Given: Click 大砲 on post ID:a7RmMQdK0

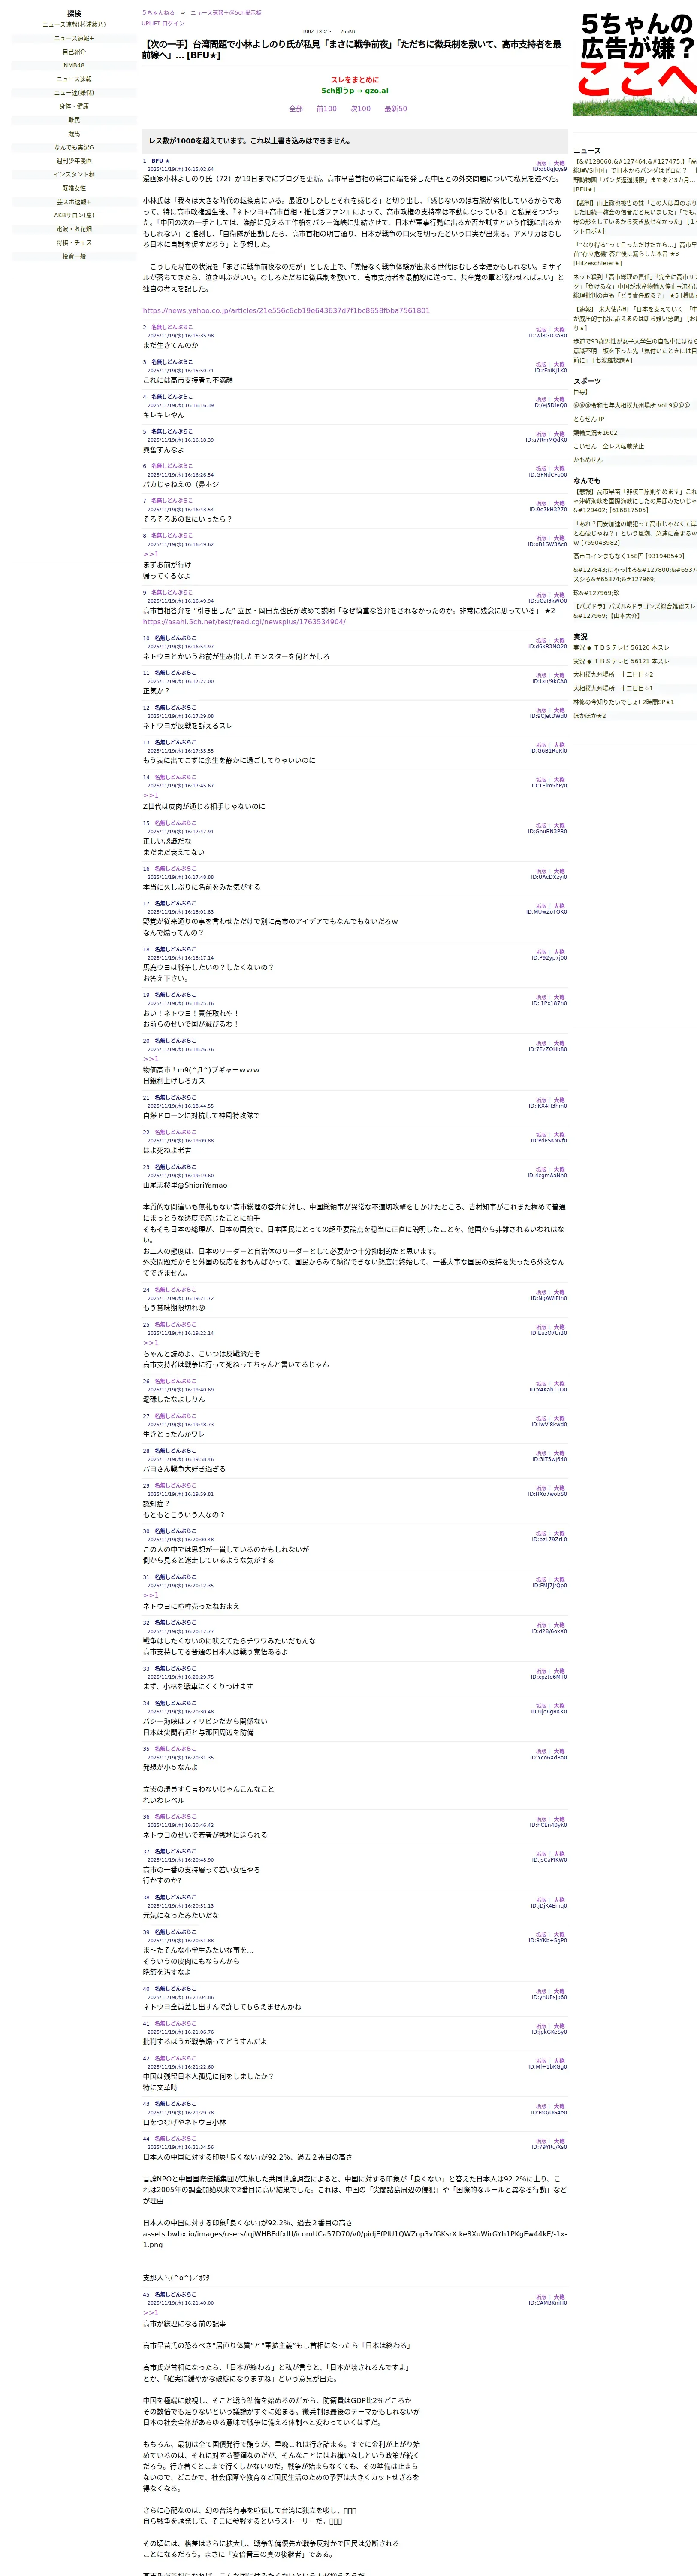Looking at the screenshot, I should pyautogui.click(x=559, y=434).
